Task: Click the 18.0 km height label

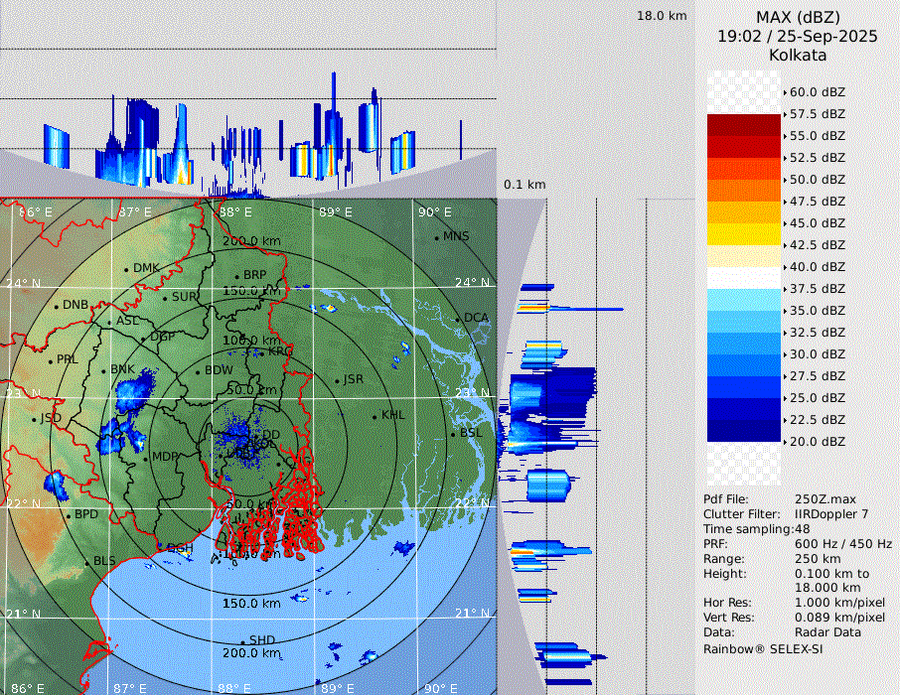Action: point(662,16)
